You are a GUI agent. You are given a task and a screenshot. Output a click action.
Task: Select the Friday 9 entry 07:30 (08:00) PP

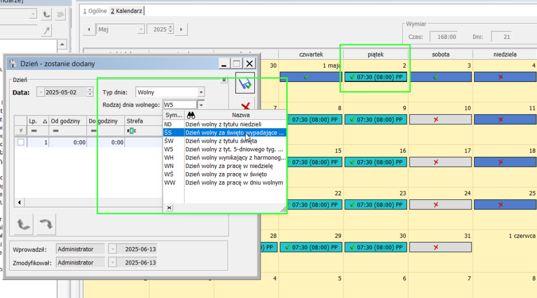click(375, 120)
